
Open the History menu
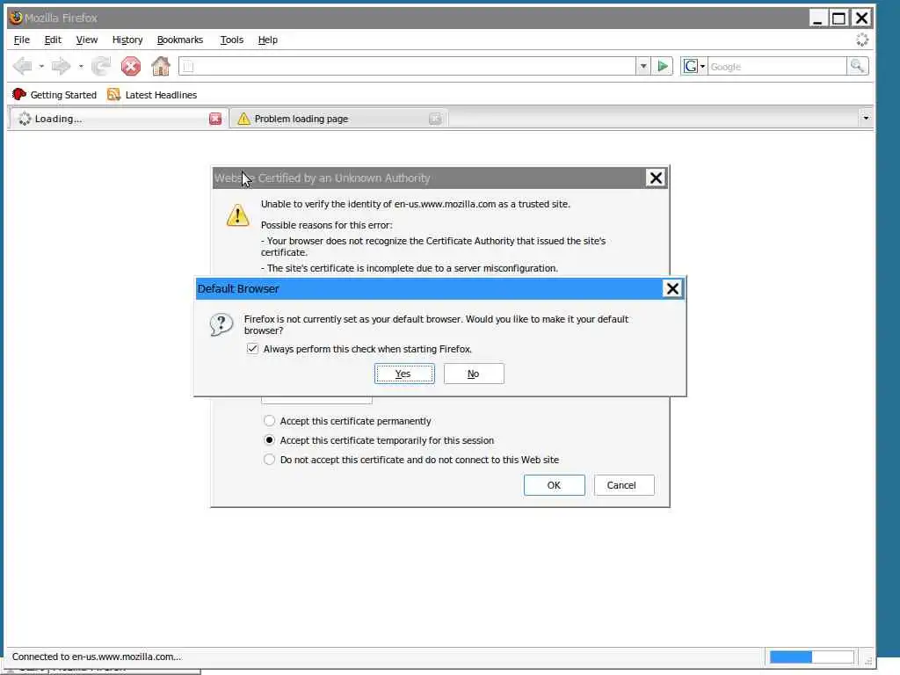point(127,40)
